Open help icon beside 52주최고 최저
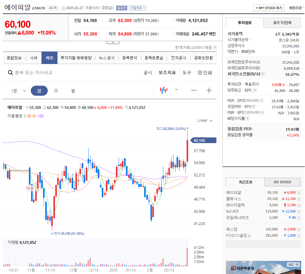 (x=255, y=90)
